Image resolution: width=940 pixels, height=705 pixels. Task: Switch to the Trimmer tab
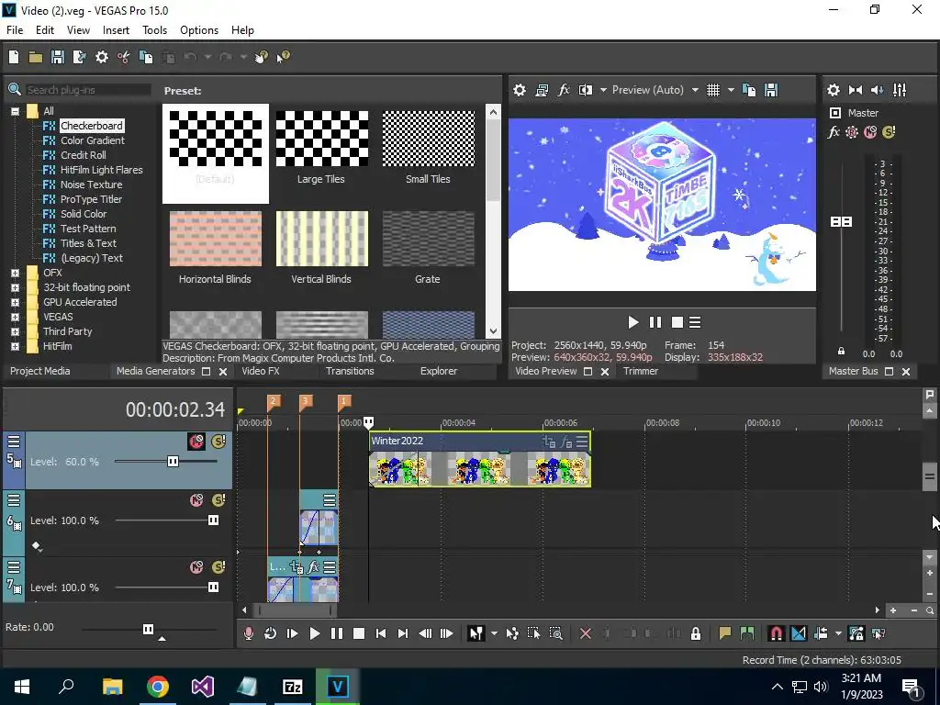(x=640, y=371)
